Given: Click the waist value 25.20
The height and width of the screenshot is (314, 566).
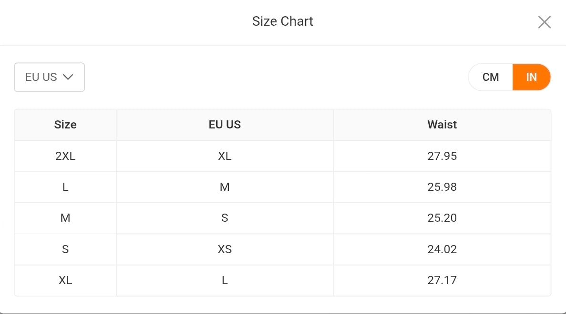Looking at the screenshot, I should coord(442,218).
